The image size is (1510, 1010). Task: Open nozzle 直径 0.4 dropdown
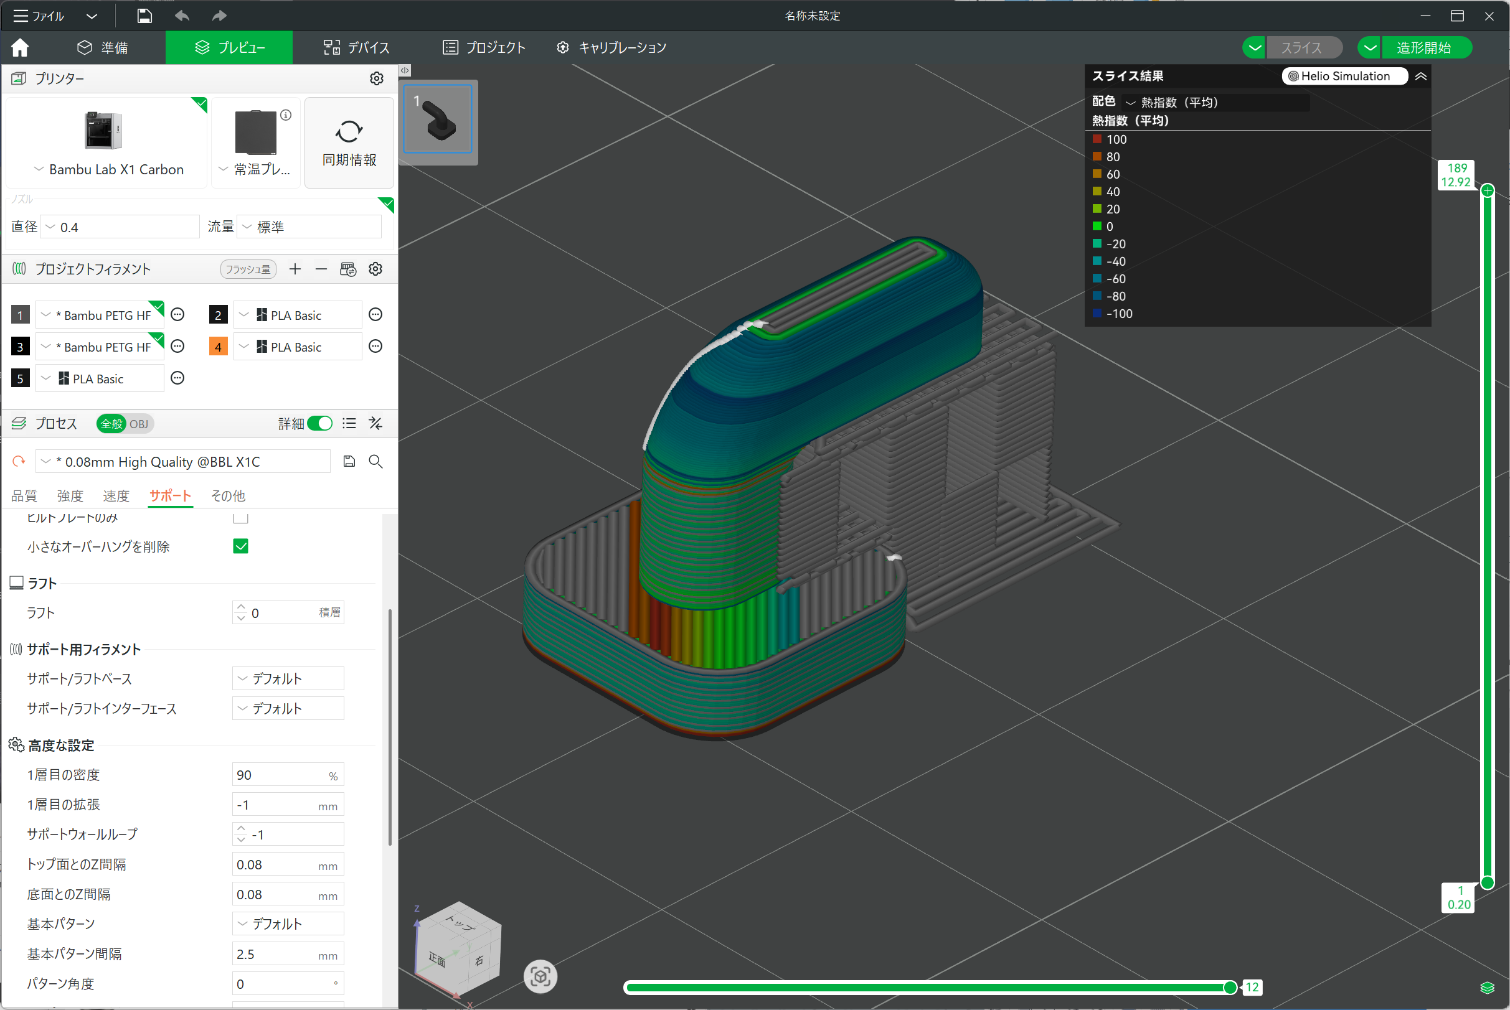click(x=120, y=227)
